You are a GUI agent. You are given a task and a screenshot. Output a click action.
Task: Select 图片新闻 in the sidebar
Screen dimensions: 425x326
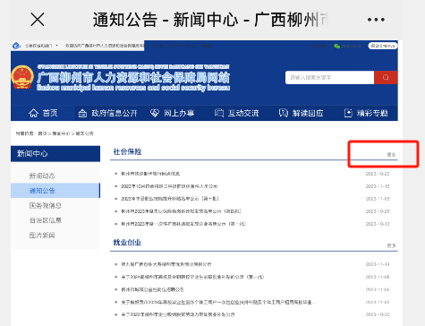pyautogui.click(x=42, y=236)
